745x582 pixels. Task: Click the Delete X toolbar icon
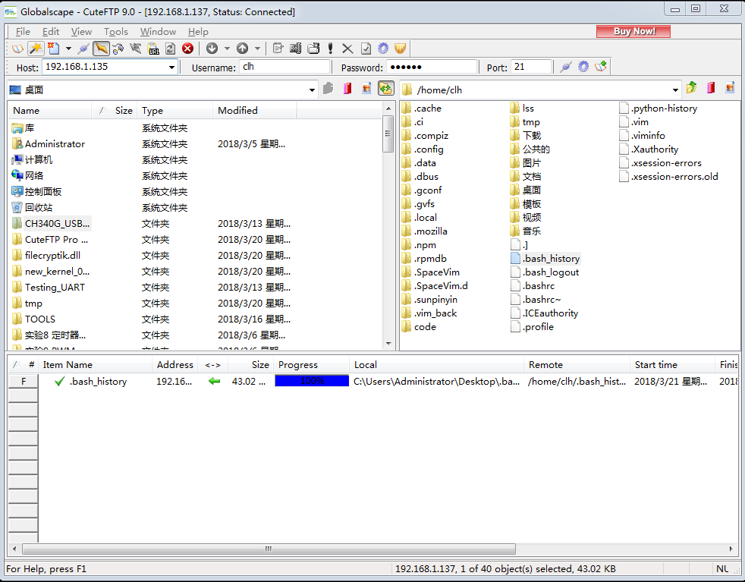(347, 49)
